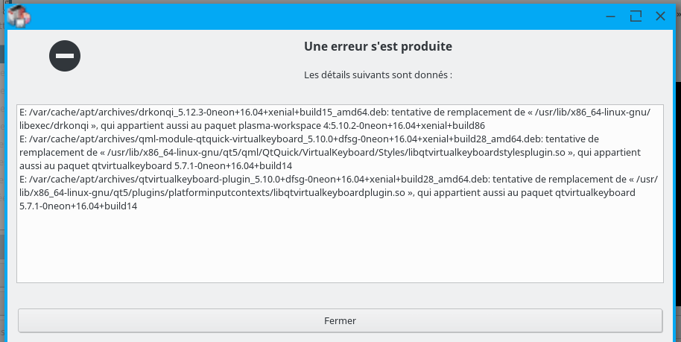
Task: Click the red error stop icon
Action: (65, 56)
